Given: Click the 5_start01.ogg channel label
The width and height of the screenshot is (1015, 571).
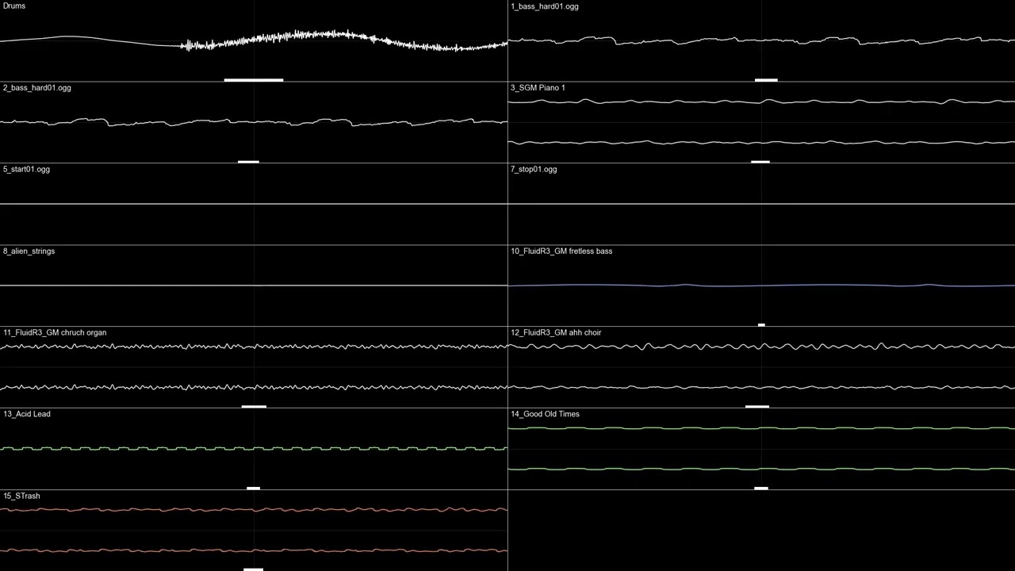Looking at the screenshot, I should click(27, 170).
